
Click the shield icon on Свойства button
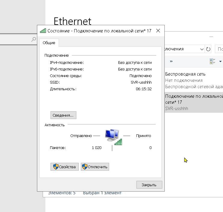pyautogui.click(x=56, y=167)
